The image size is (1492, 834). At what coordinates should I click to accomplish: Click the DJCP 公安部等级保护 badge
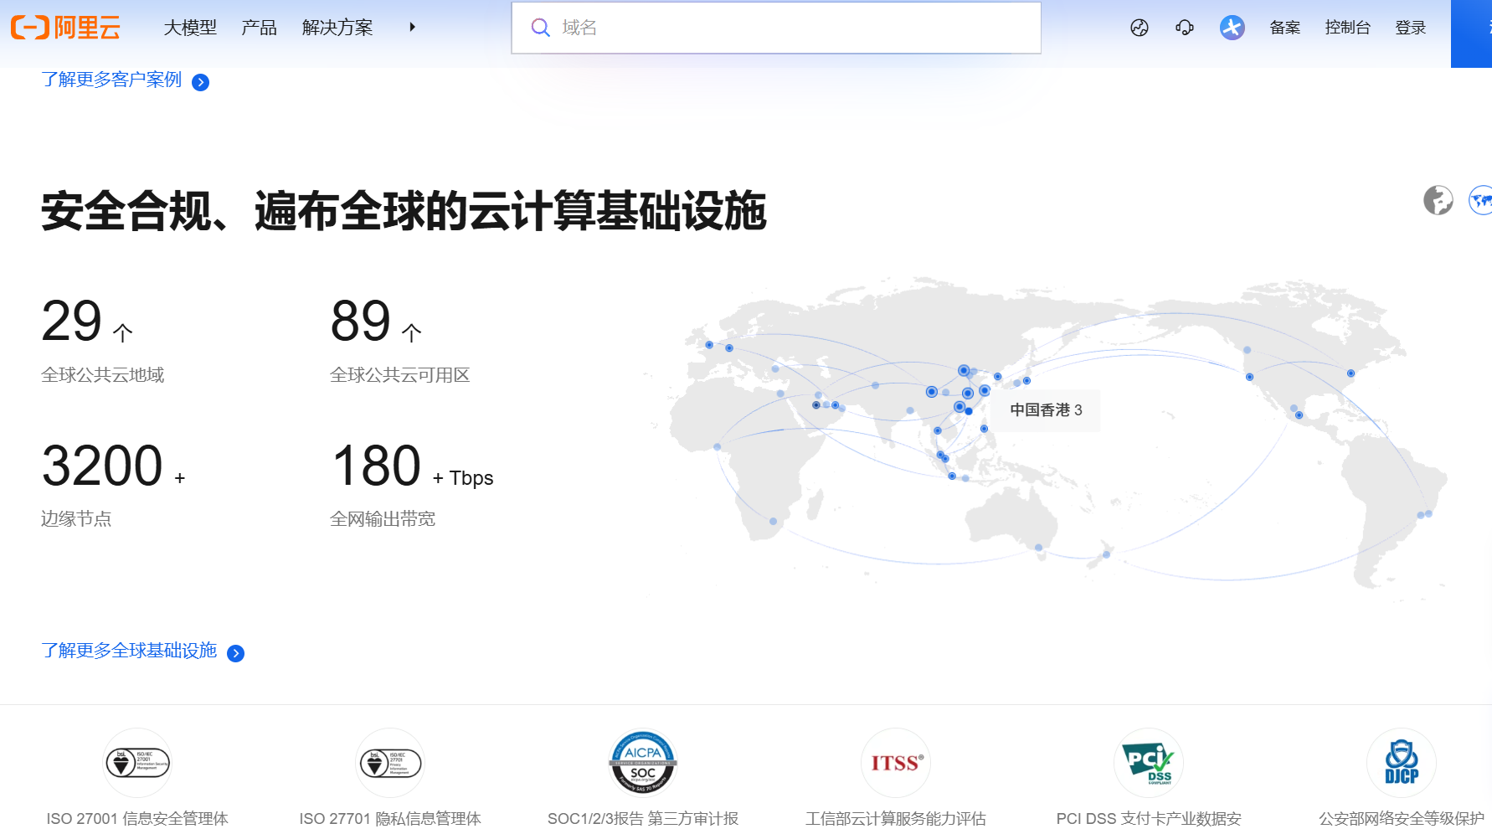click(x=1401, y=762)
